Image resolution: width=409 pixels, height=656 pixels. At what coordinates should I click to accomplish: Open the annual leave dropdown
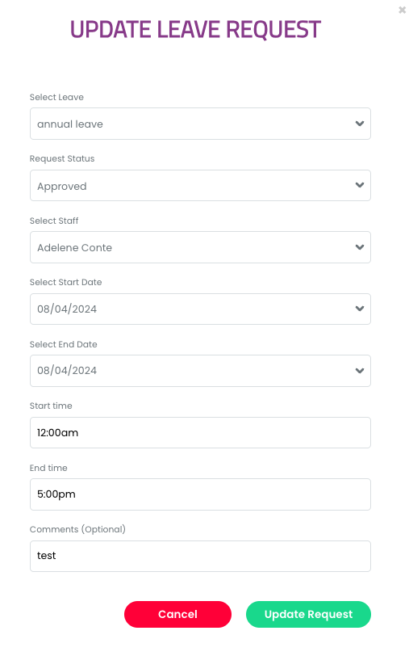click(x=200, y=124)
